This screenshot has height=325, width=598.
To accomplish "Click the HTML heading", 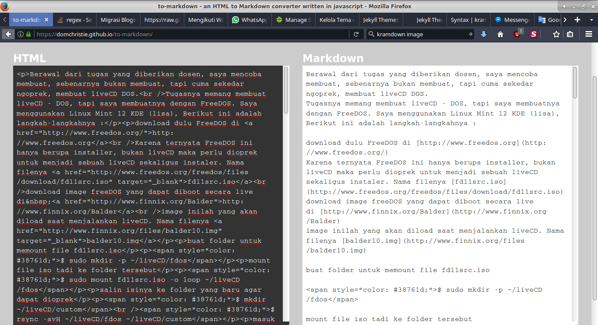I will (x=29, y=58).
